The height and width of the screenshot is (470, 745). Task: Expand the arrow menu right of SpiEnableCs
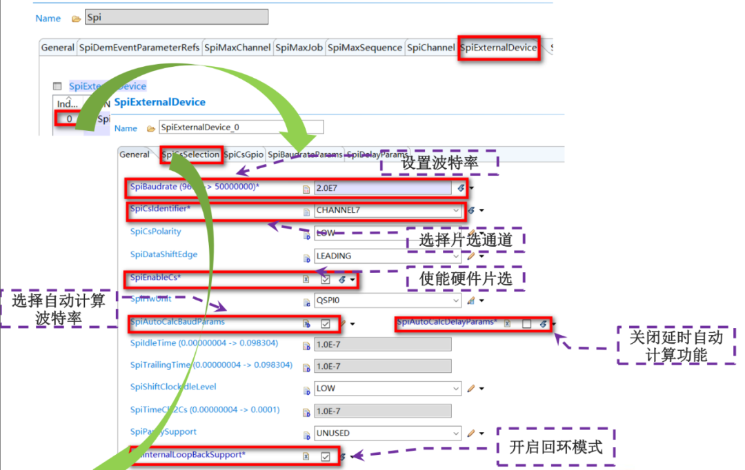pos(352,280)
